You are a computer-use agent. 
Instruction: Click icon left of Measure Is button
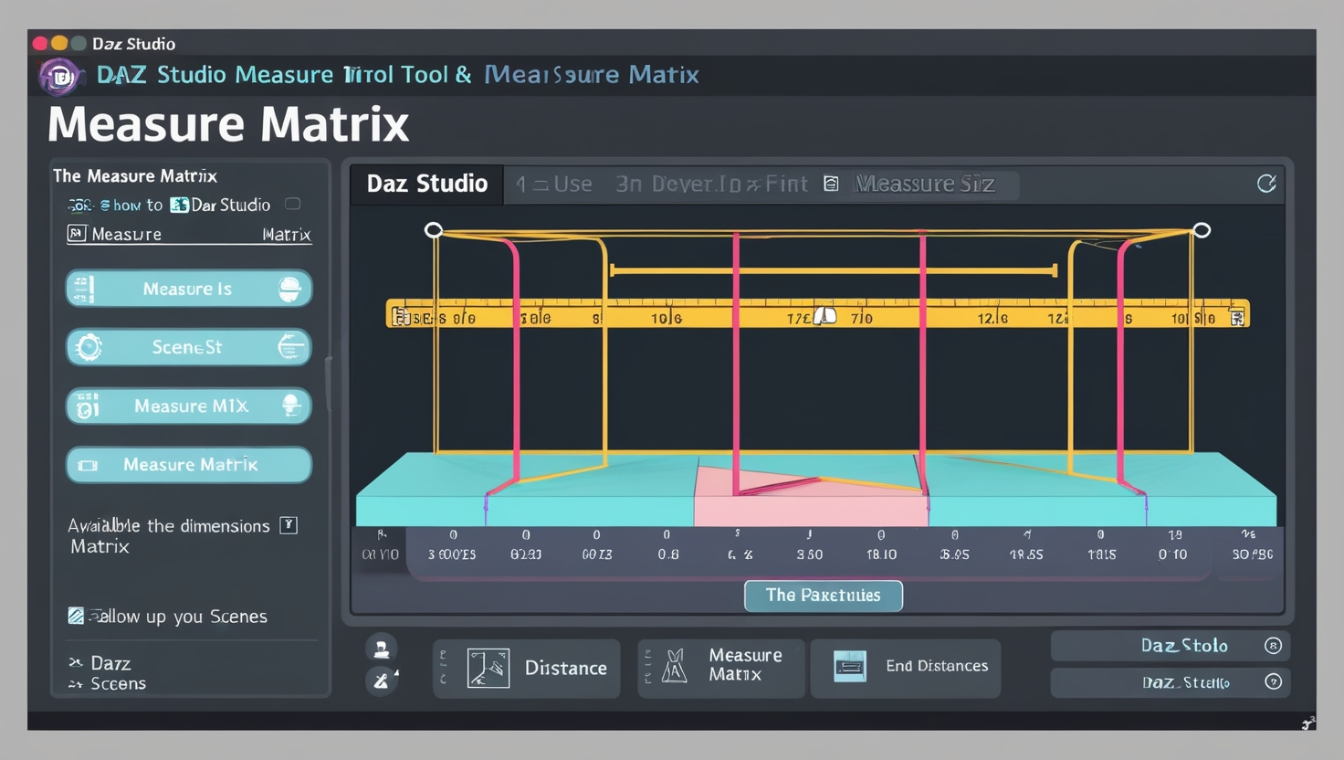point(84,289)
